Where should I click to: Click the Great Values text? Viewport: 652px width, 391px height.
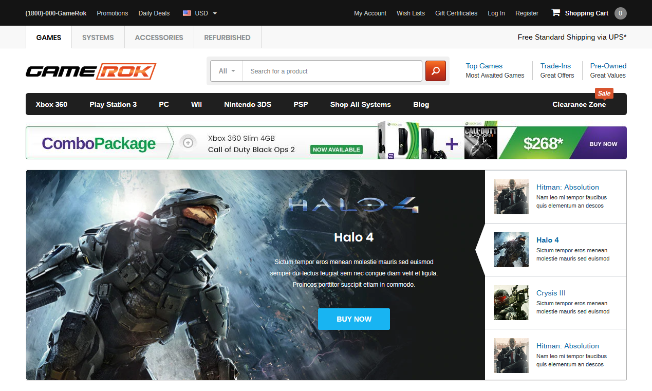[x=608, y=76]
